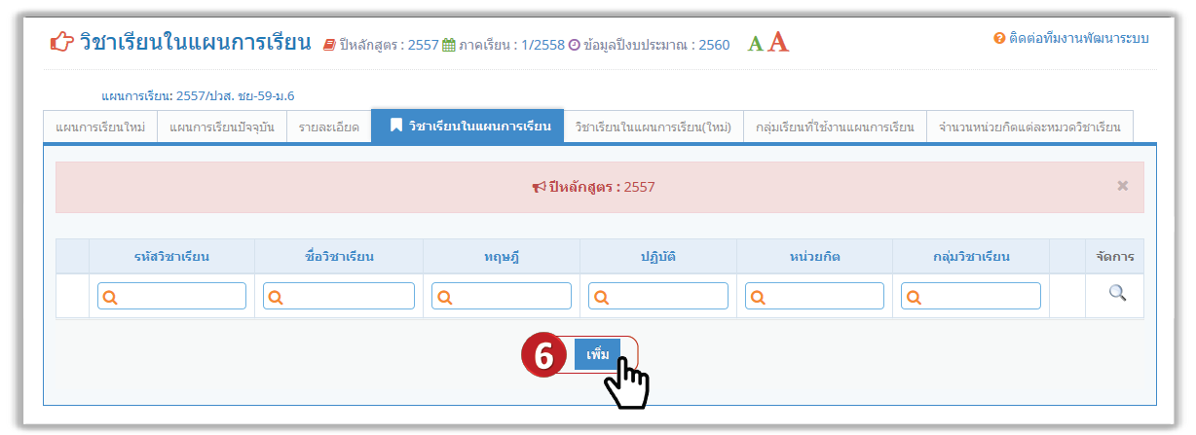Click the orange question-mark help icon

click(998, 39)
